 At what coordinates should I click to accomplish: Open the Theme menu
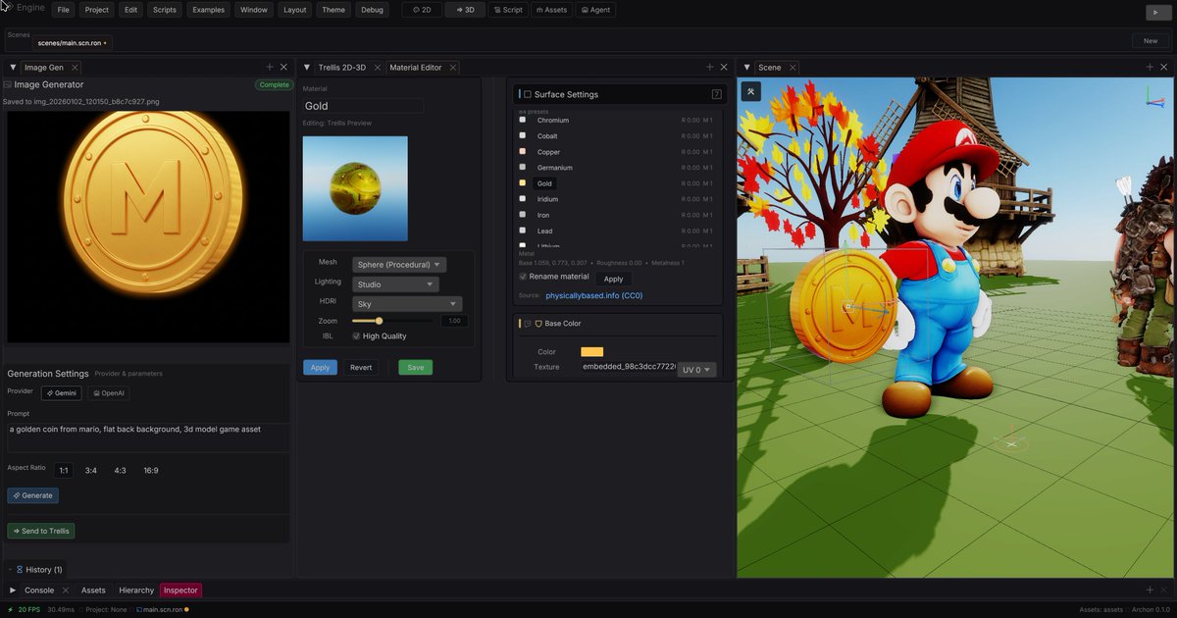(333, 10)
